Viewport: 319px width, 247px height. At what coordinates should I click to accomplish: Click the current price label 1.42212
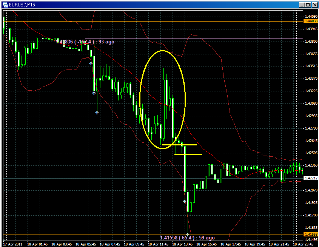(x=311, y=178)
